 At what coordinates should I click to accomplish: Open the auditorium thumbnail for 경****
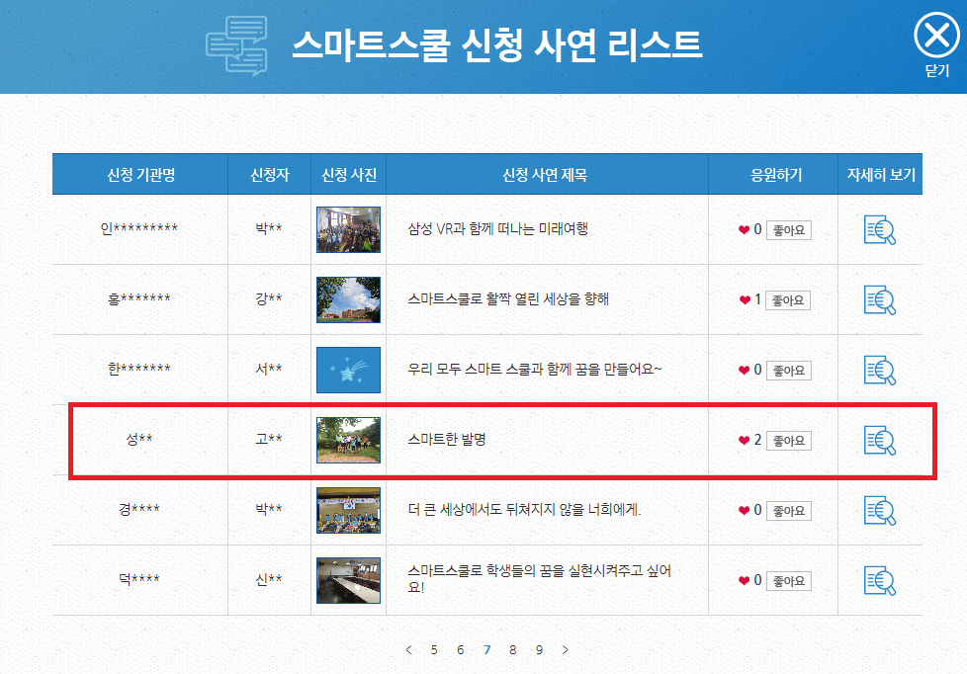[x=348, y=511]
